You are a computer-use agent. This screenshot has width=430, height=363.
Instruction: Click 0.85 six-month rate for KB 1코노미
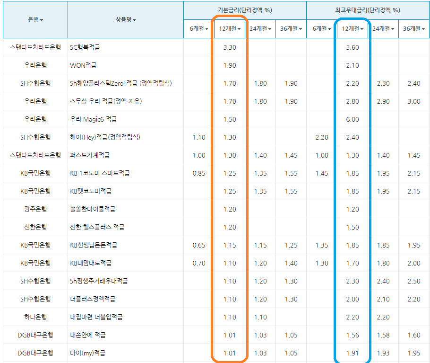coord(199,173)
